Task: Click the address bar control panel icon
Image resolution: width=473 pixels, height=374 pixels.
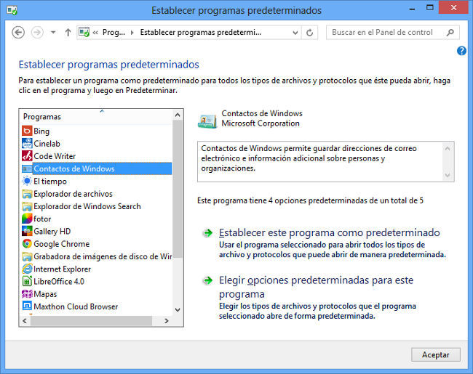Action: tap(84, 32)
